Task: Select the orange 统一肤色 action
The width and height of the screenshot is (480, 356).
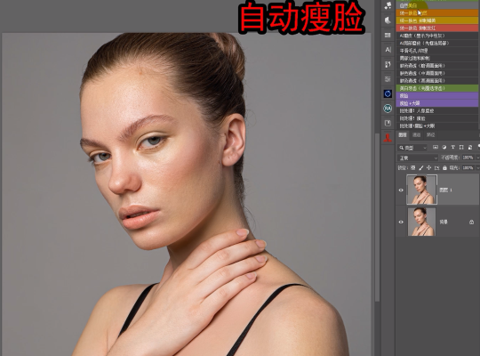Action: [436, 12]
